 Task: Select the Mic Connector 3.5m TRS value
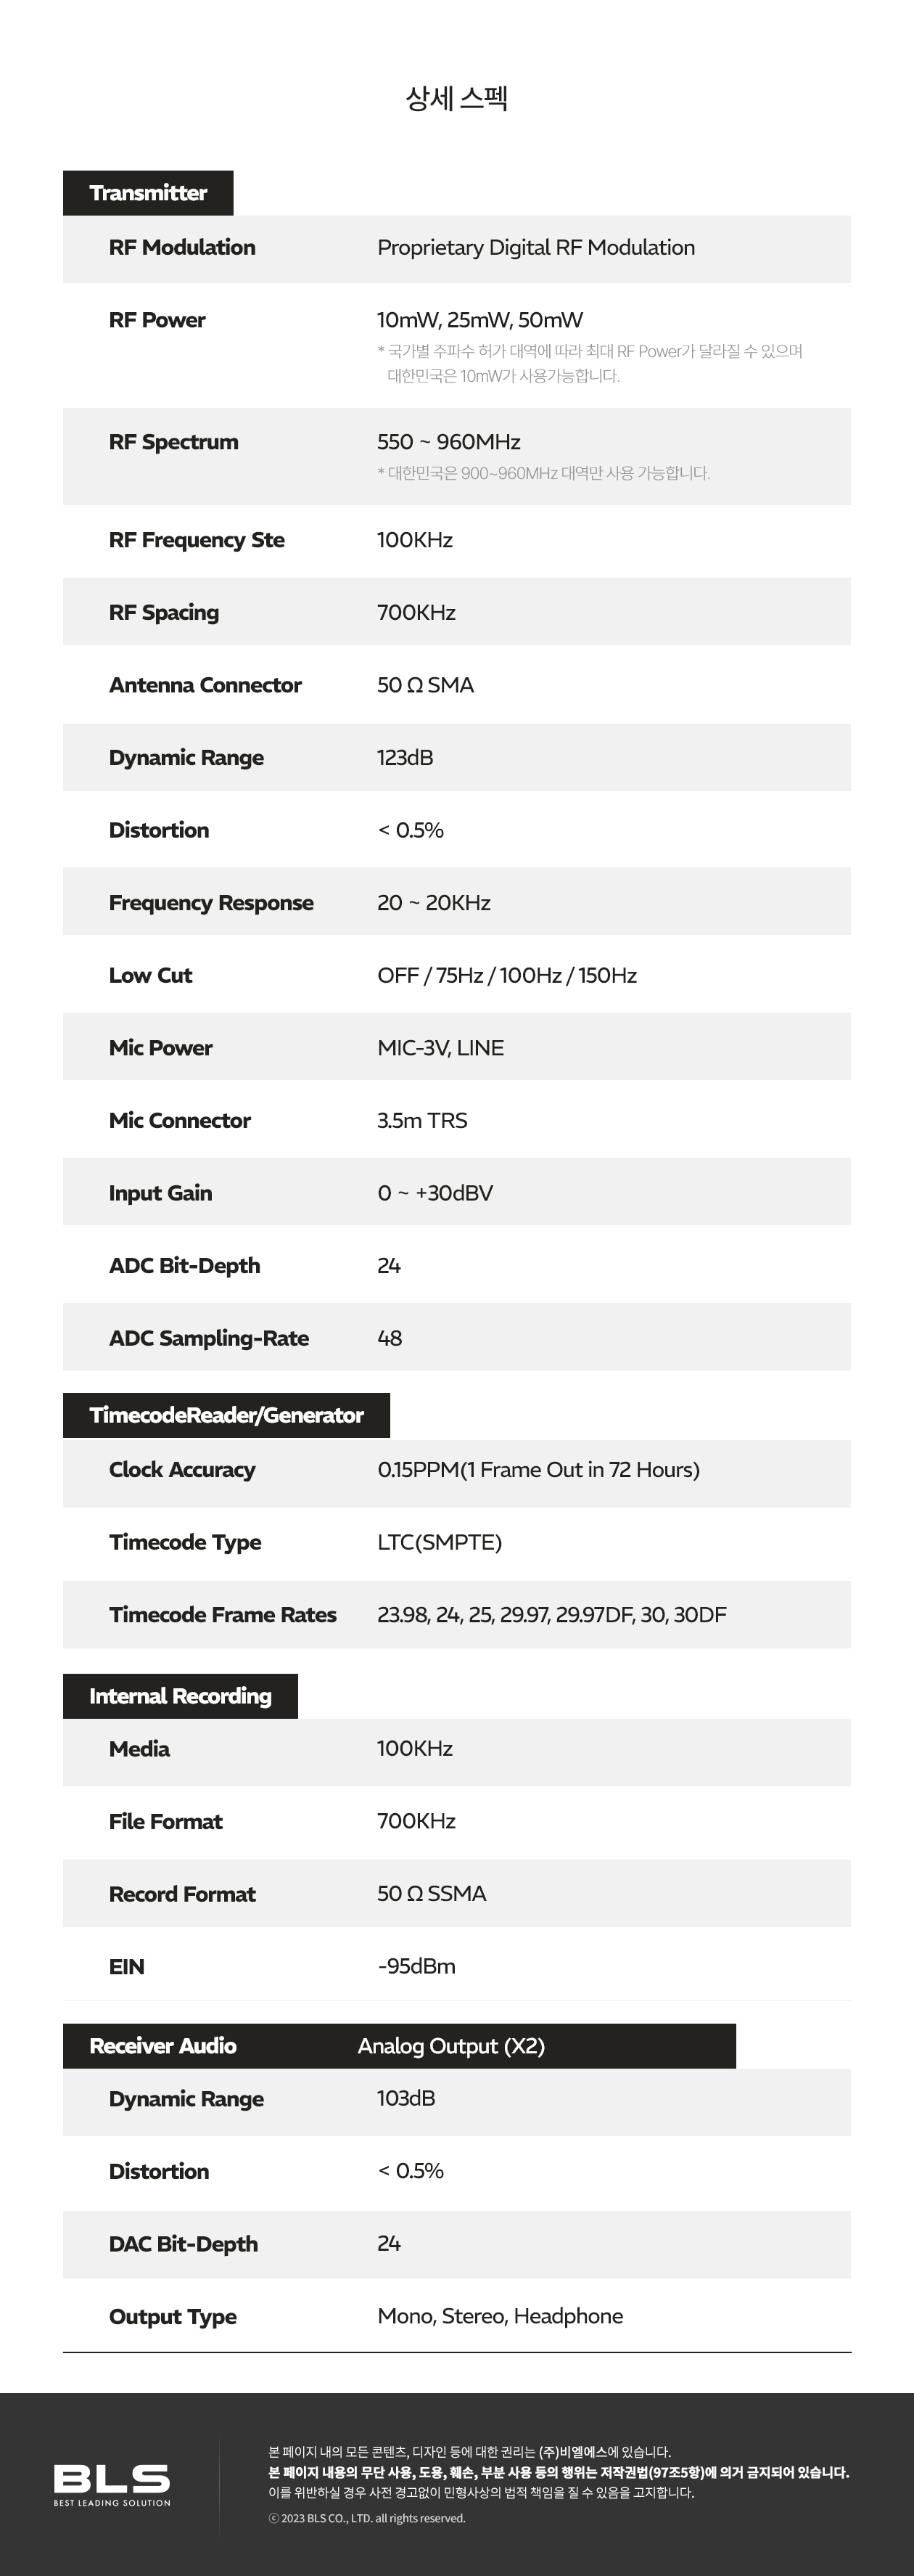(421, 1120)
